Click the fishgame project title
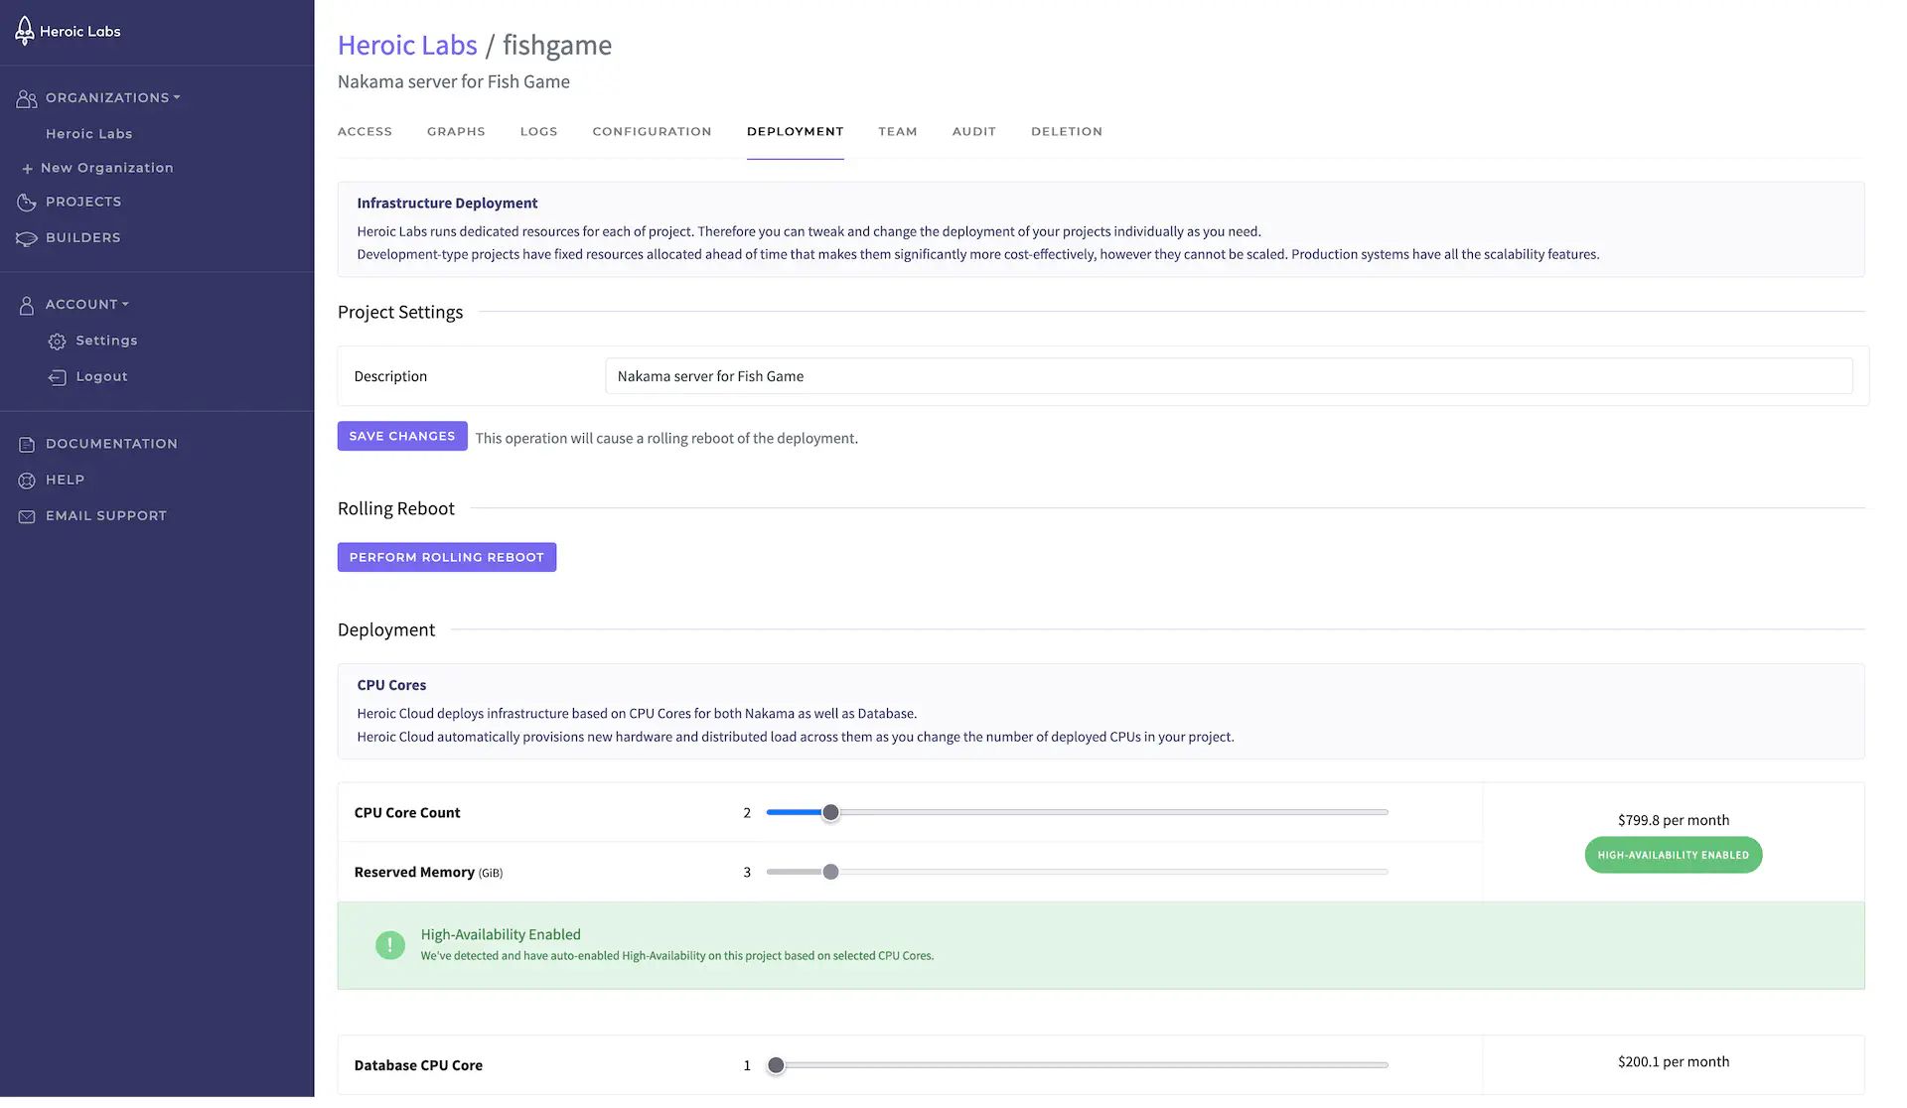 click(x=557, y=45)
